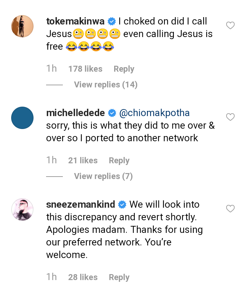Reply to michelledede's comment
The image size is (251, 300).
pos(119,160)
